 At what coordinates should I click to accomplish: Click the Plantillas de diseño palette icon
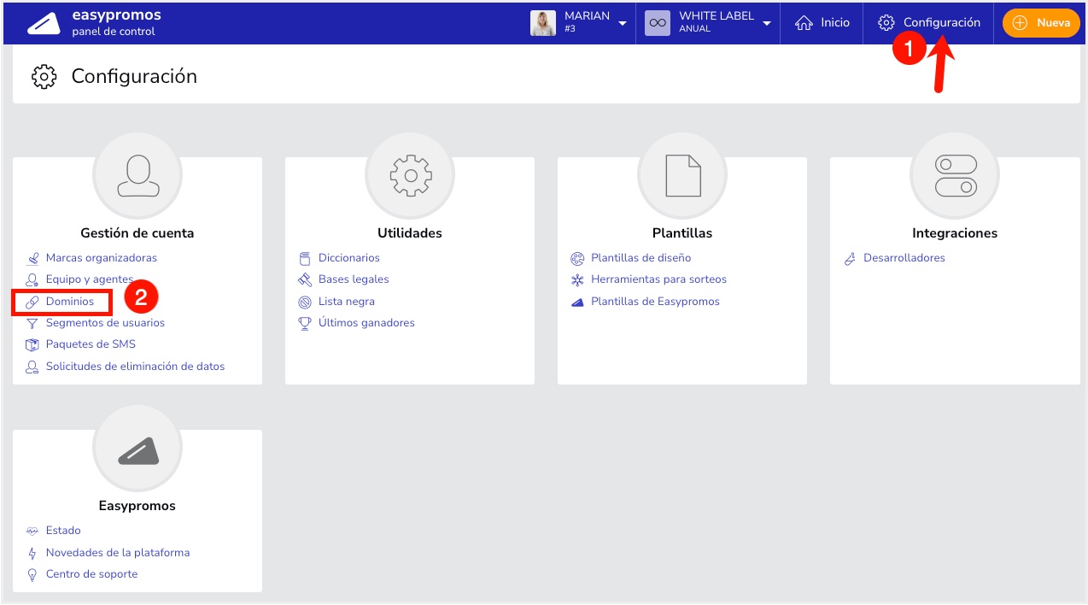click(577, 258)
